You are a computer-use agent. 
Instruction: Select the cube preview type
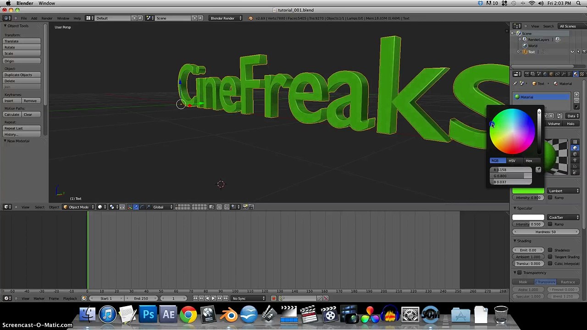[x=575, y=154]
